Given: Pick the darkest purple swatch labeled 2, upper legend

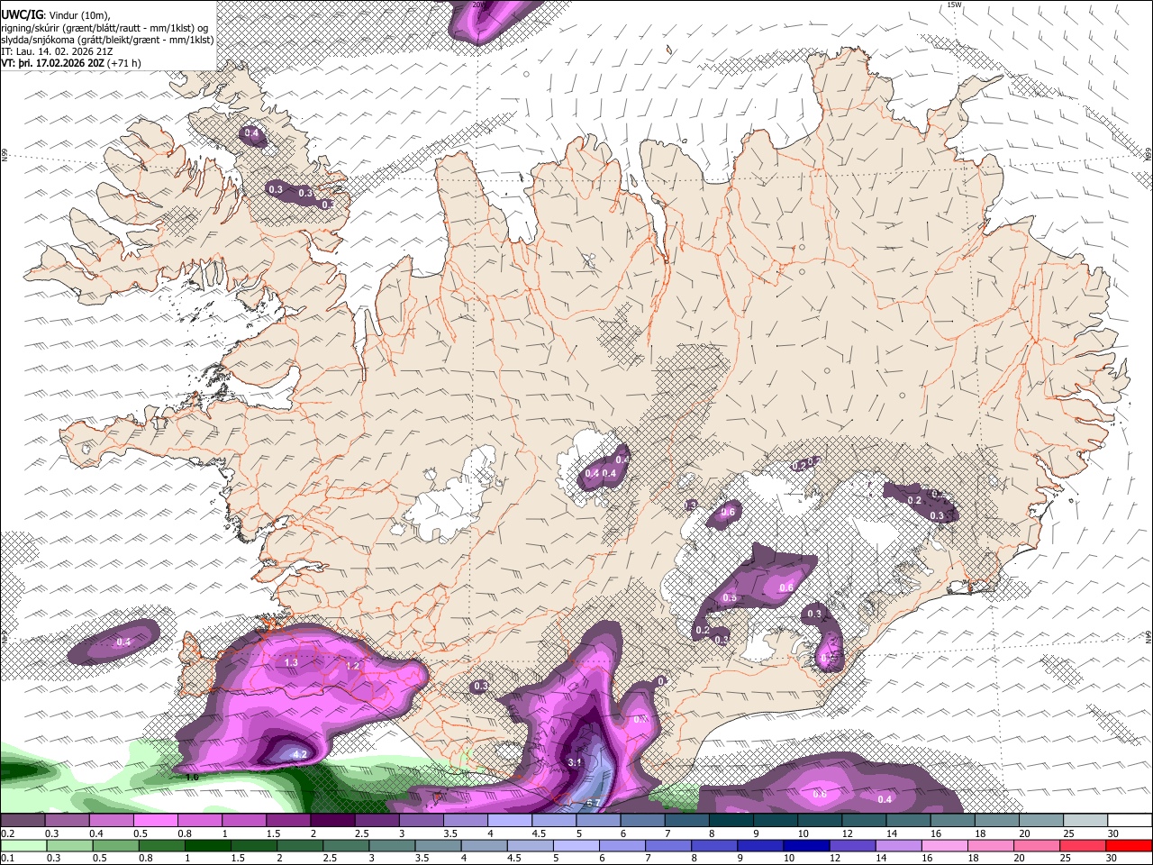Looking at the screenshot, I should (333, 820).
